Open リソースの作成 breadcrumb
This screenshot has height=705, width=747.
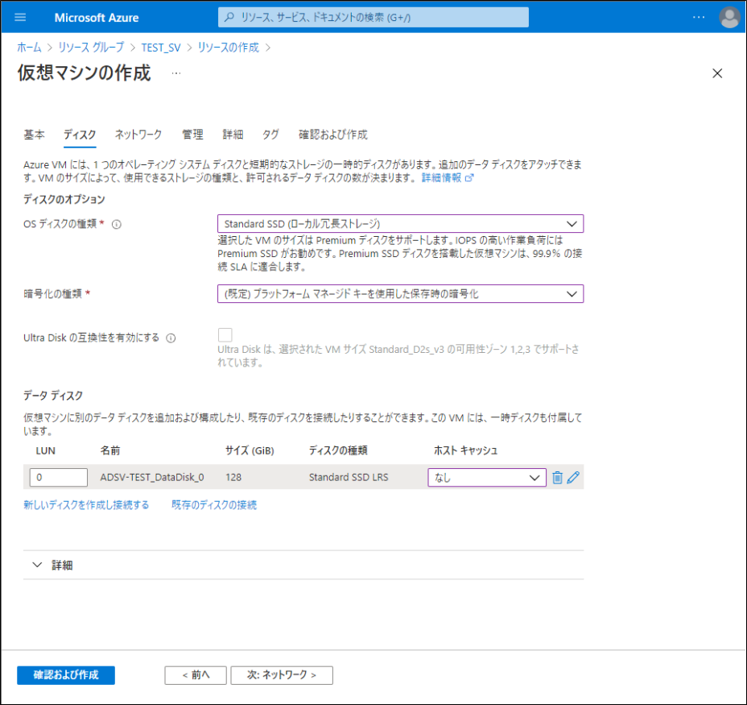point(228,48)
